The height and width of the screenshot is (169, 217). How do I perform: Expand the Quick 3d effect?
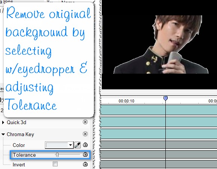(3, 122)
